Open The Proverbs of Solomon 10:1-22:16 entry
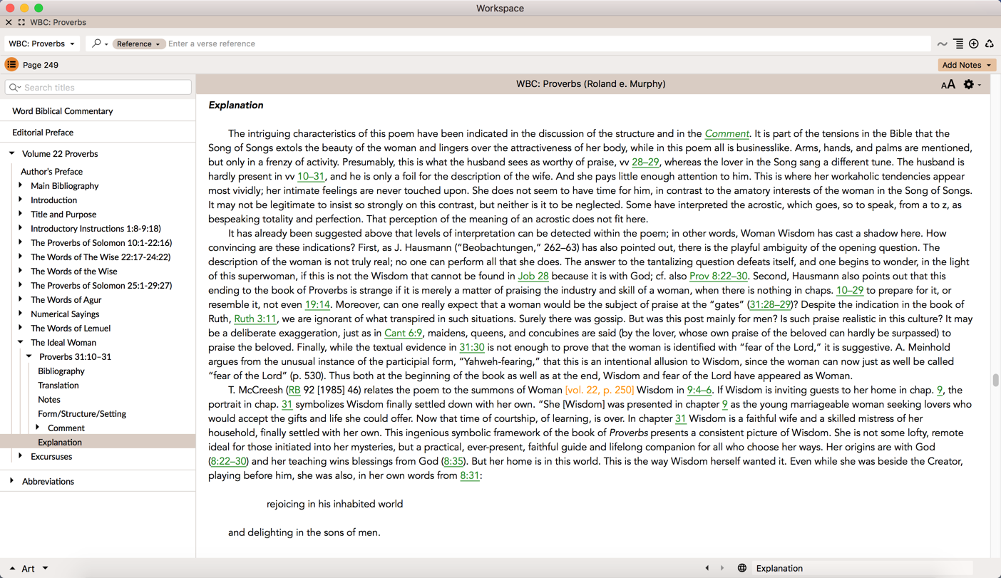The image size is (1001, 578). pyautogui.click(x=101, y=243)
